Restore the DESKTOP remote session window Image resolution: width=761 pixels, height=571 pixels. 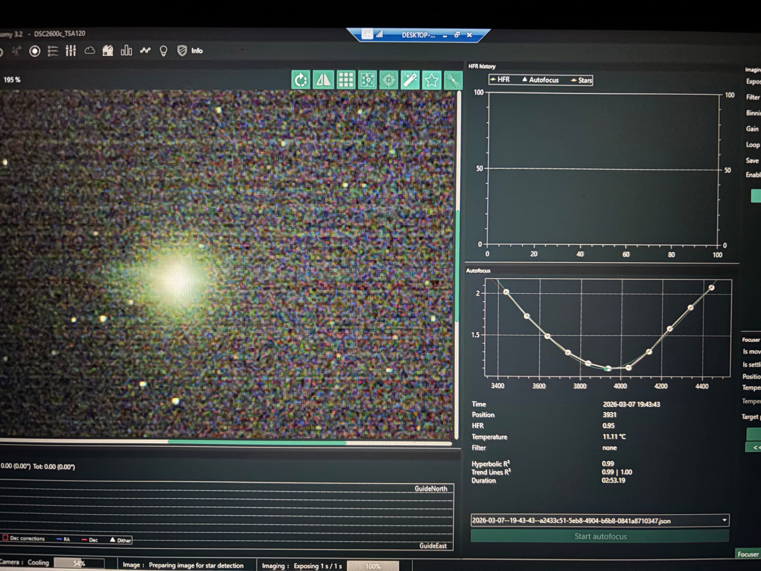click(x=457, y=35)
